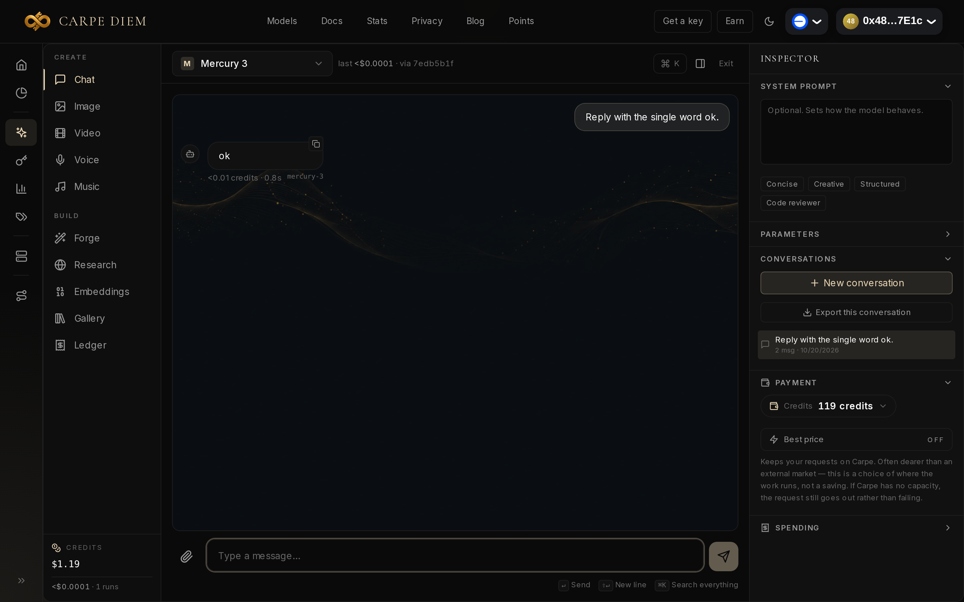964x602 pixels.
Task: Toggle the Best price switch
Action: tap(856, 439)
